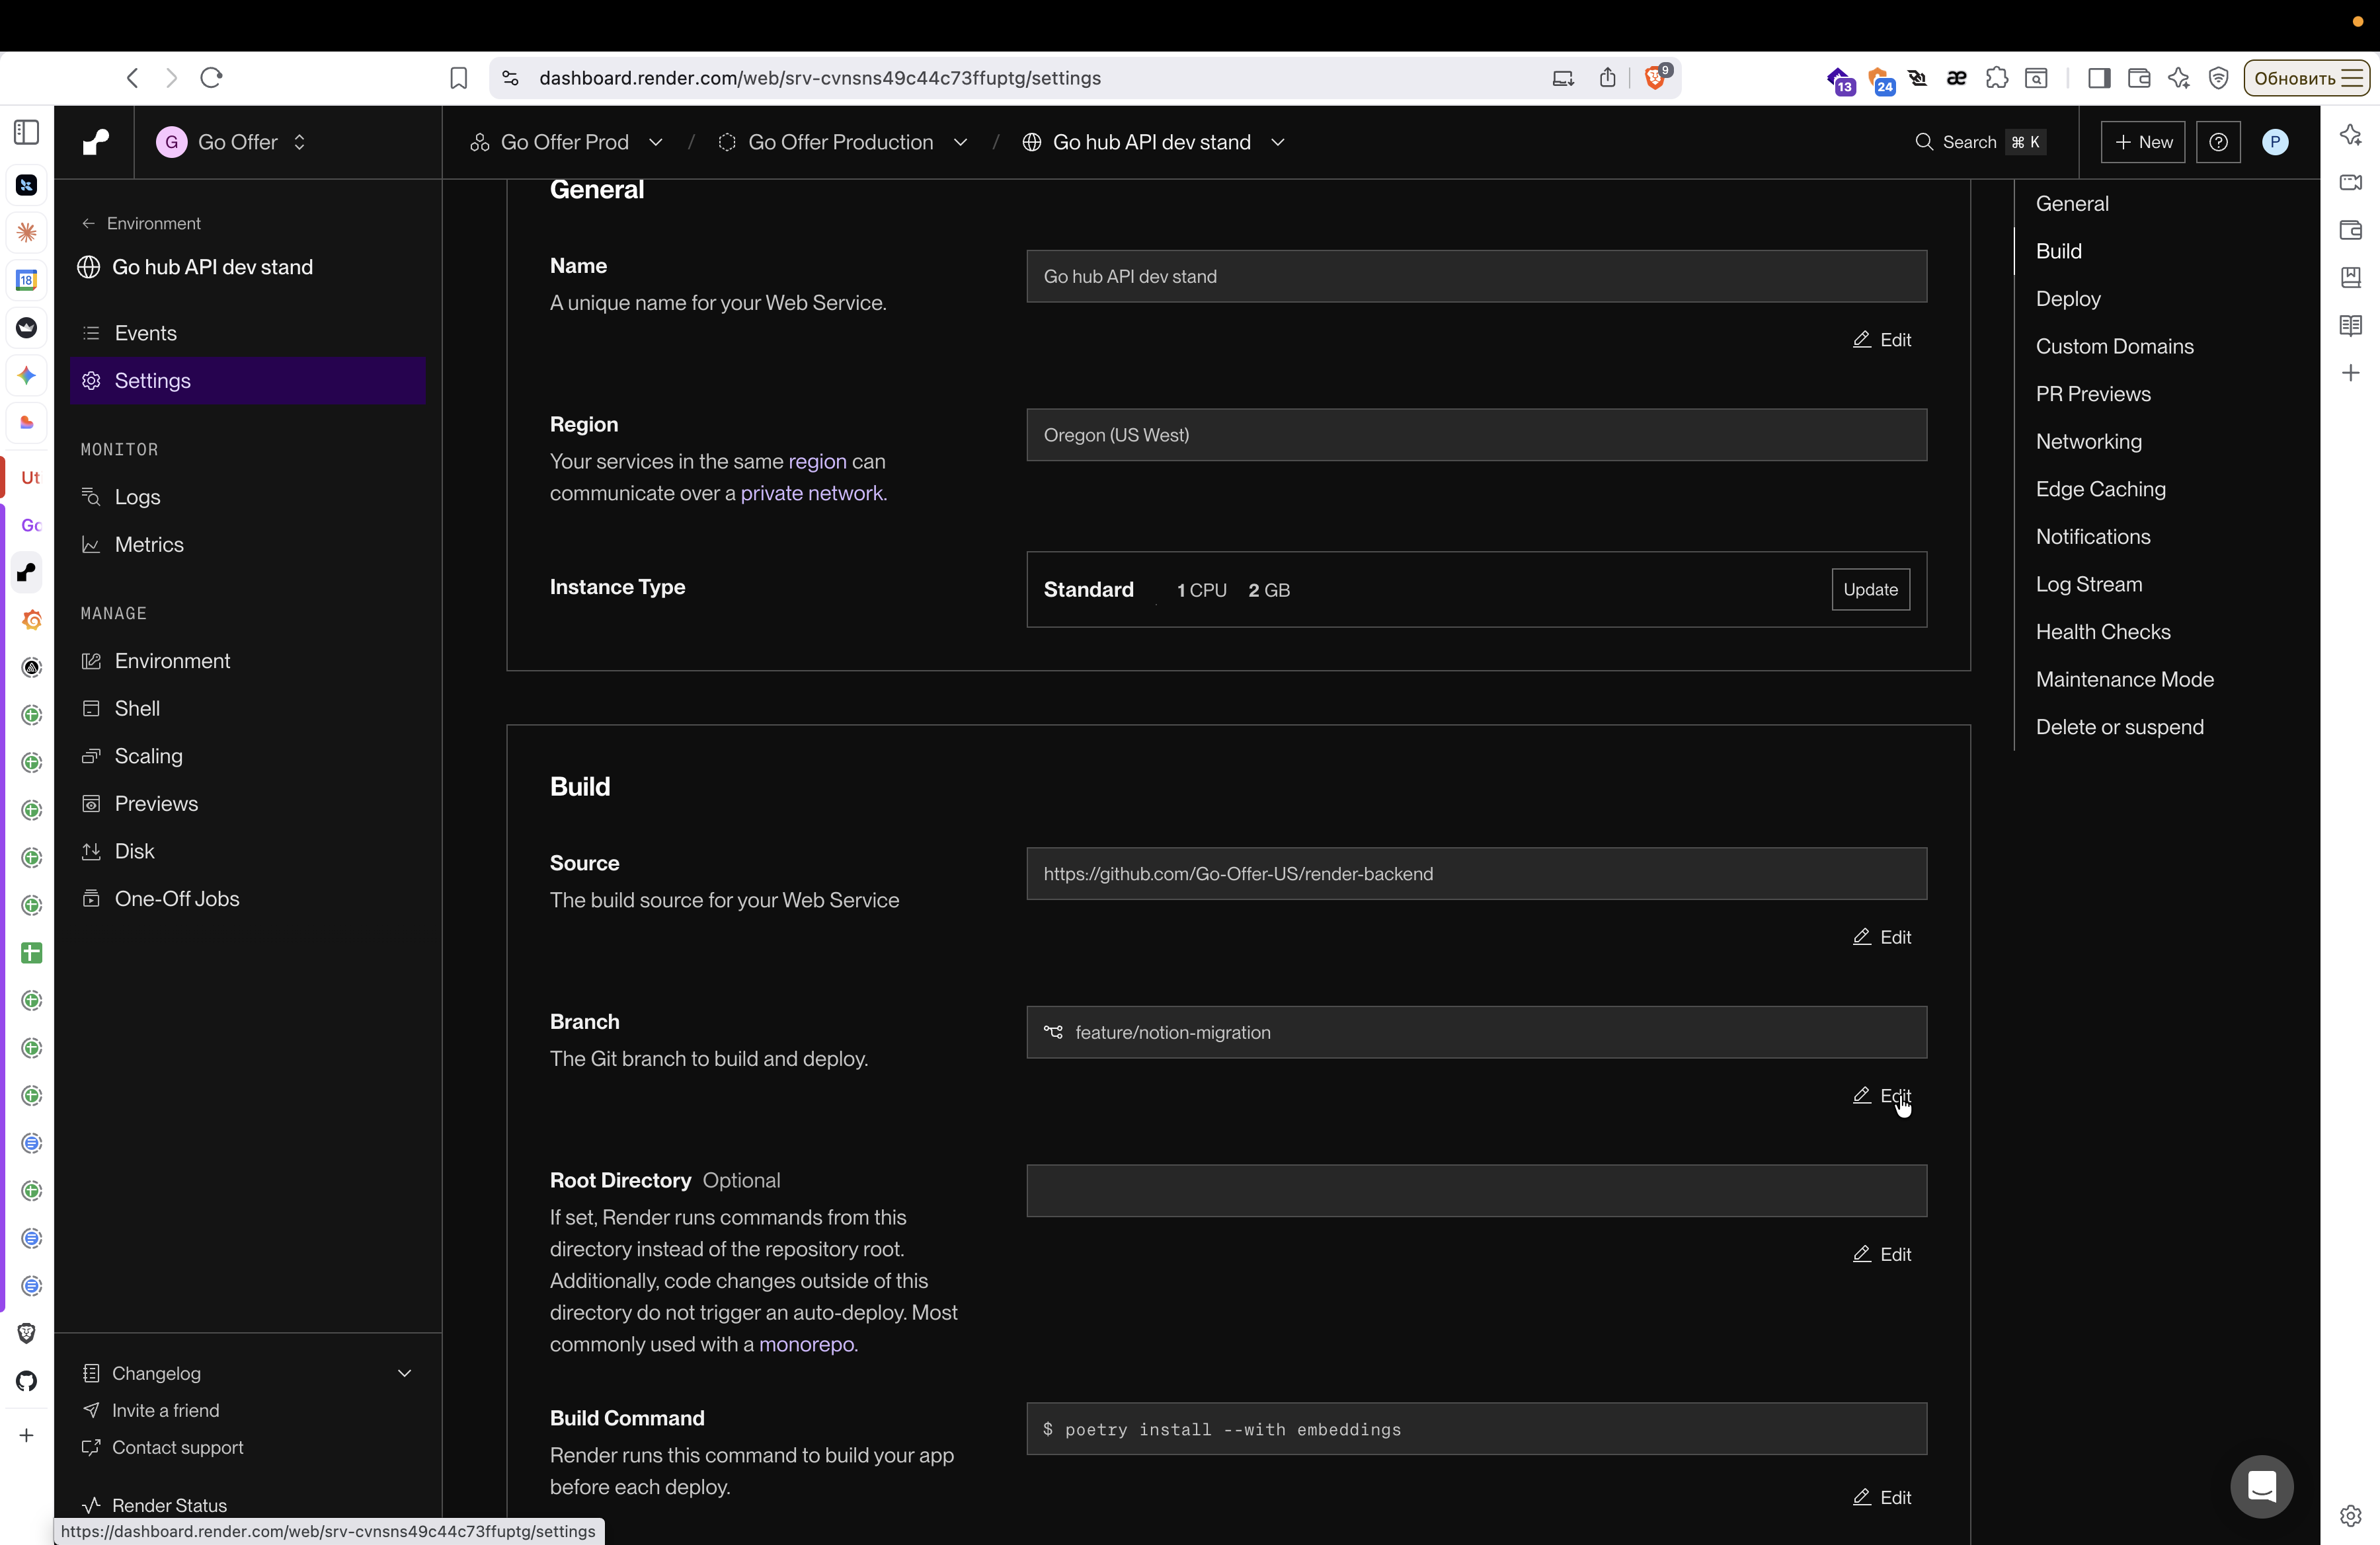This screenshot has height=1545, width=2380.
Task: Toggle the browser sidebar panel icon
Action: point(2099,78)
